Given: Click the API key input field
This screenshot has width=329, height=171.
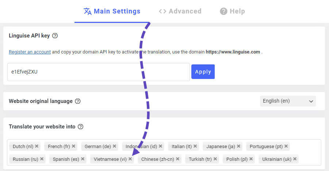Looking at the screenshot, I should click(99, 72).
